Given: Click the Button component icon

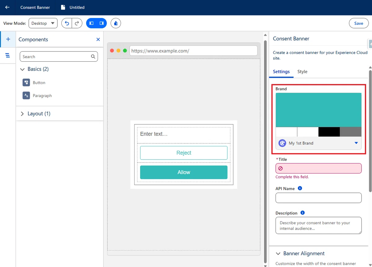Looking at the screenshot, I should point(26,82).
